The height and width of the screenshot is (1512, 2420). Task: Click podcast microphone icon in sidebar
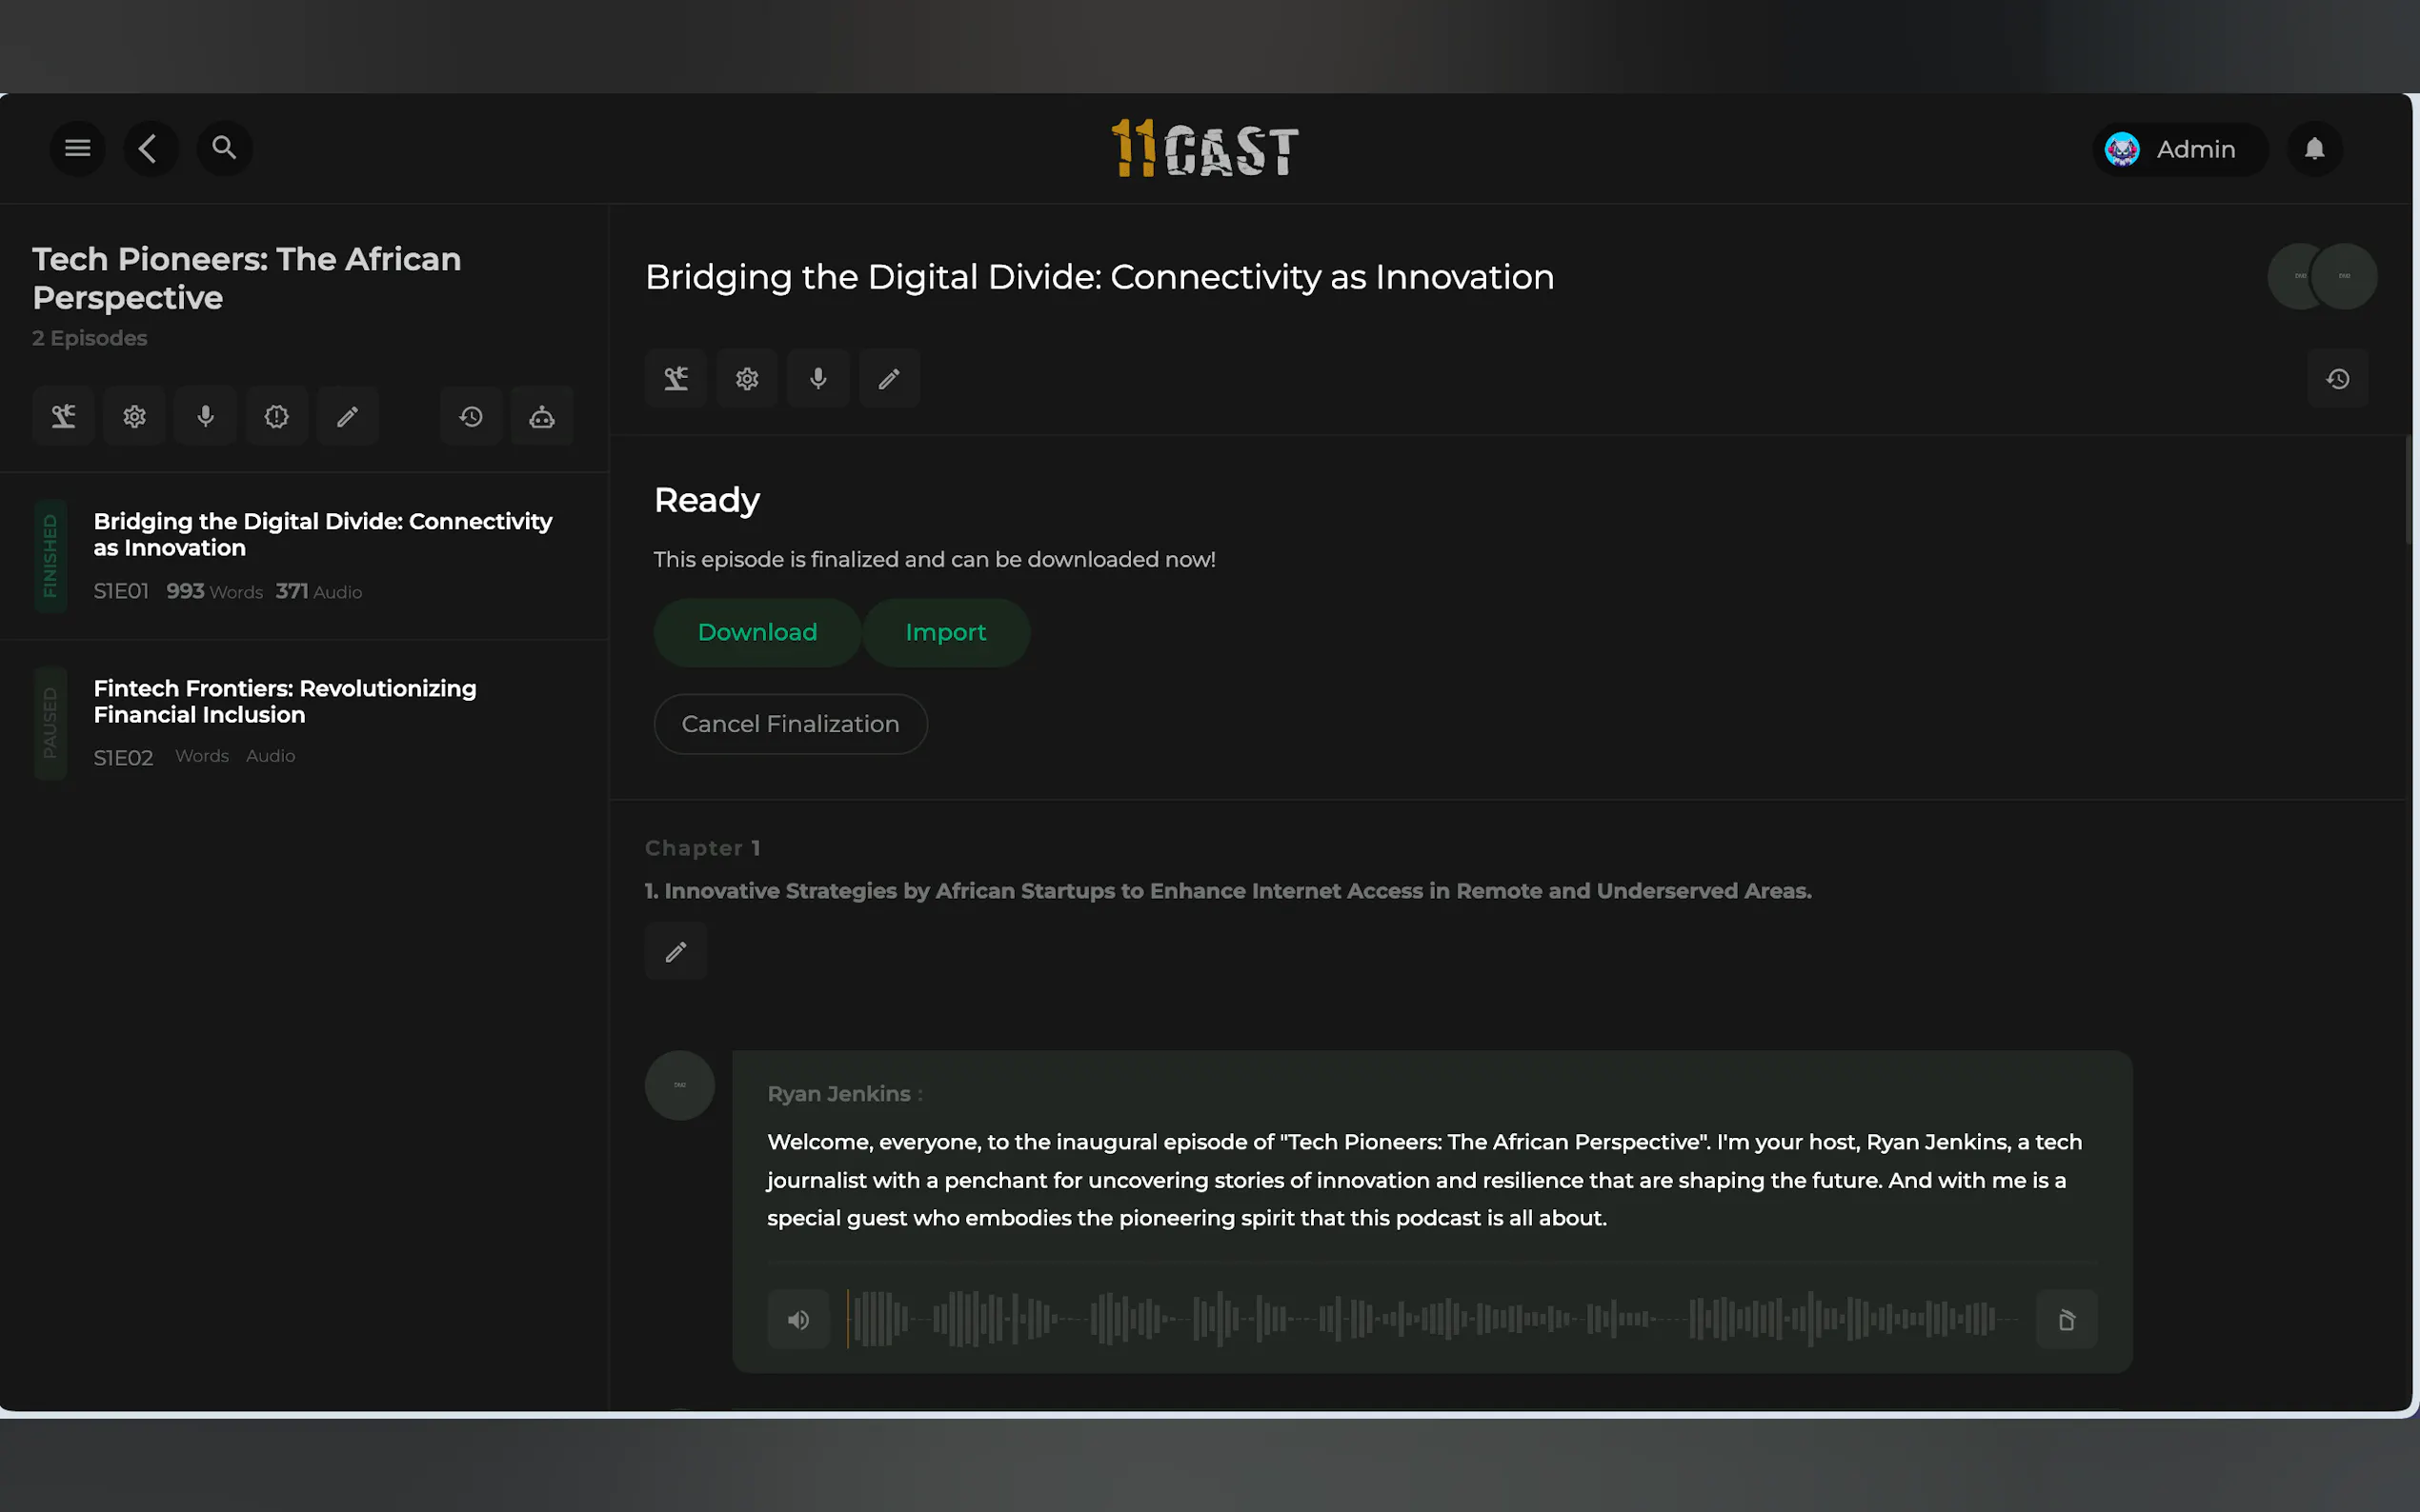205,416
